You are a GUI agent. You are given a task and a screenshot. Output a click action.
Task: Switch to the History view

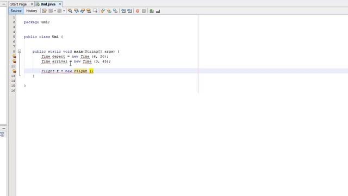point(32,11)
